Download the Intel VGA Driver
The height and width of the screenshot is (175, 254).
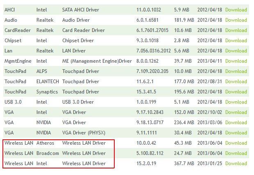pos(236,112)
